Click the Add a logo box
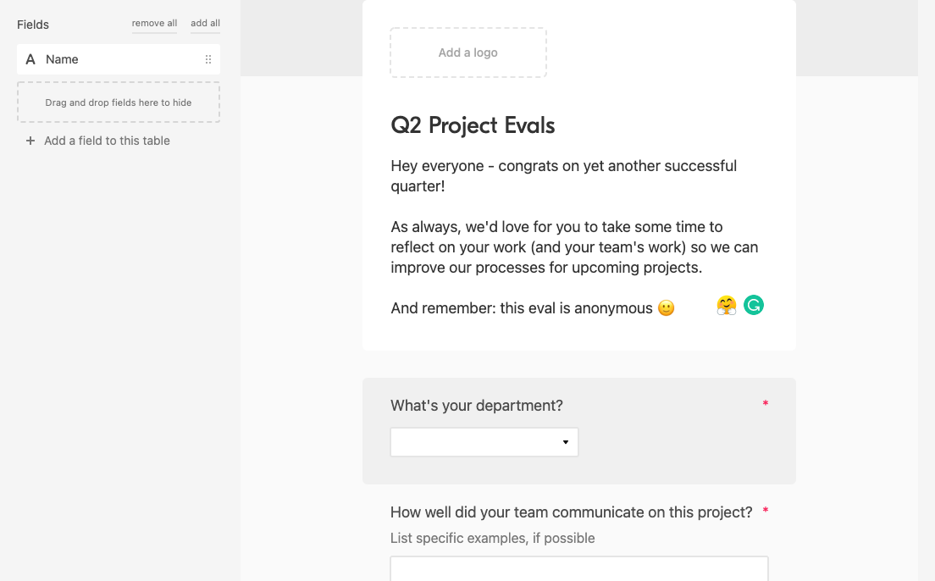Viewport: 935px width, 581px height. pyautogui.click(x=468, y=53)
